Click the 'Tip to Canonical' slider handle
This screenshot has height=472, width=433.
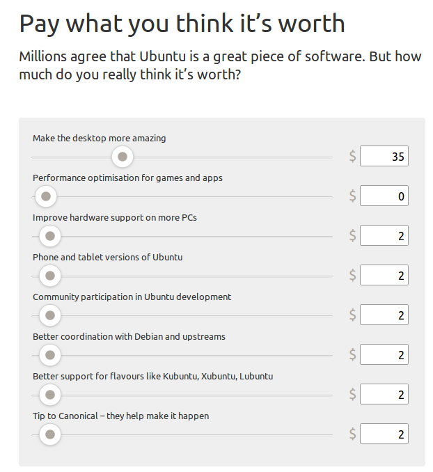point(49,434)
